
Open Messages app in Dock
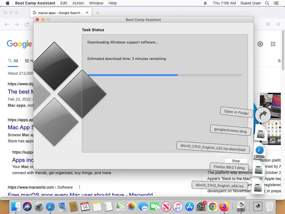pos(143,207)
